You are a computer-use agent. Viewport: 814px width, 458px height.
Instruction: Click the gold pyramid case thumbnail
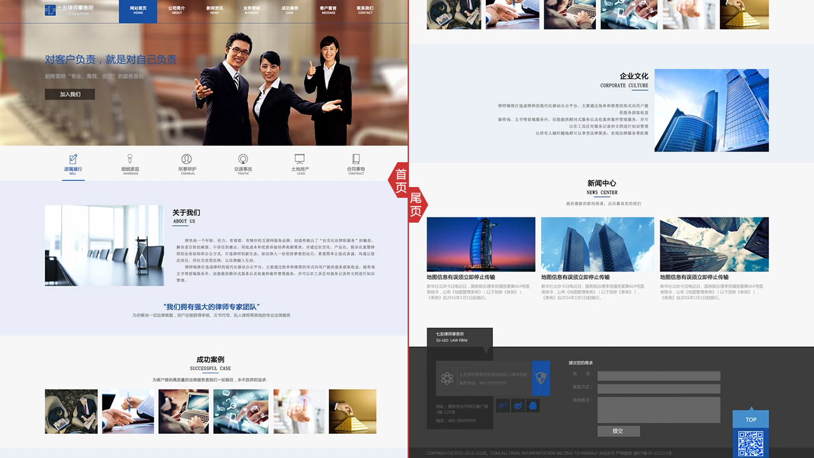point(352,412)
